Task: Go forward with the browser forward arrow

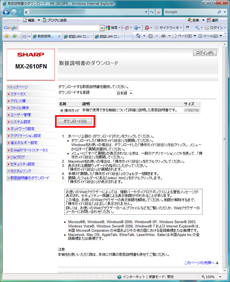Action: (14, 12)
